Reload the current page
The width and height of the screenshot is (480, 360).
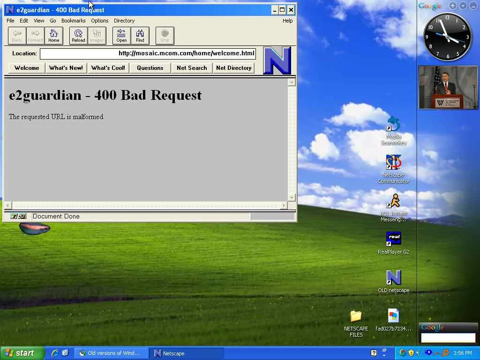[x=78, y=36]
